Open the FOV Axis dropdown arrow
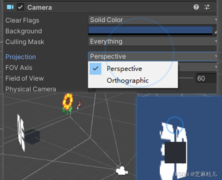 216,67
